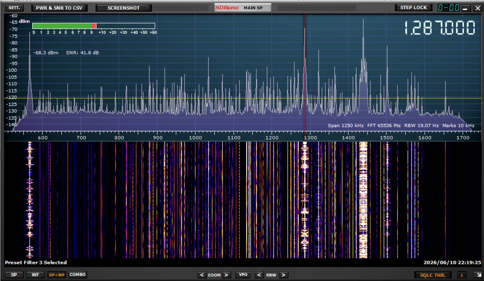Click the SNR: 41.8 dB reading

[x=83, y=52]
